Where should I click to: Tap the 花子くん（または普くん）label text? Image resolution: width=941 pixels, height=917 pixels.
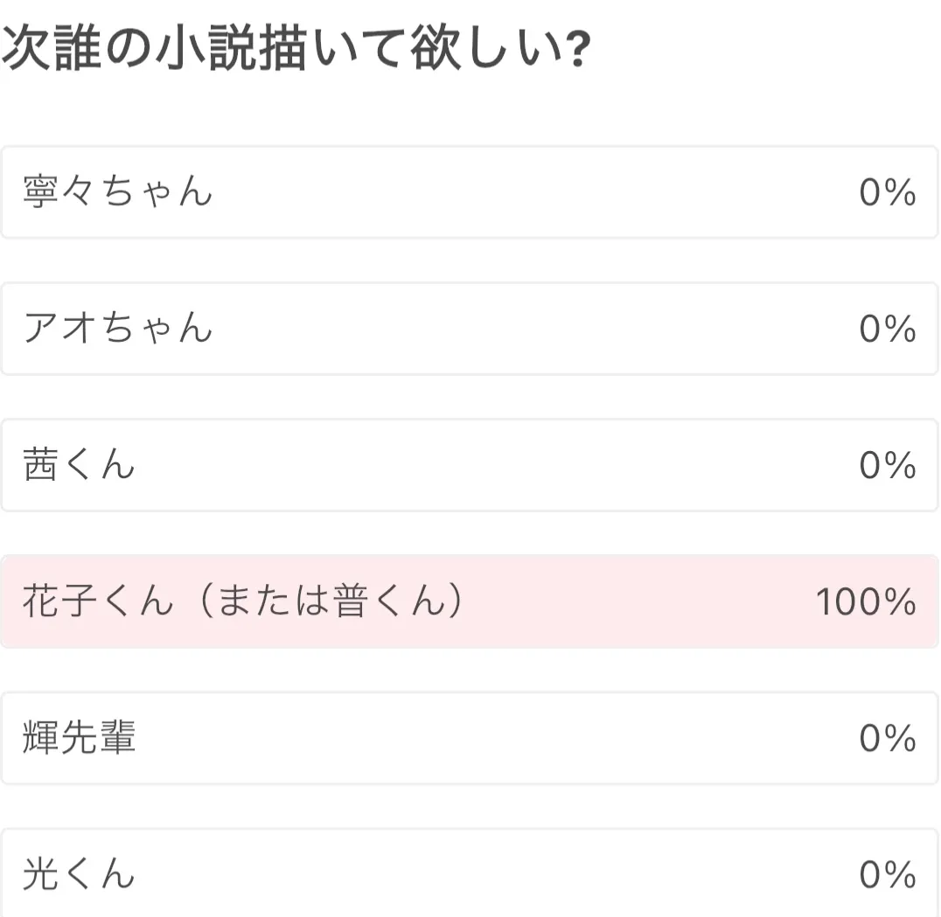(x=243, y=601)
